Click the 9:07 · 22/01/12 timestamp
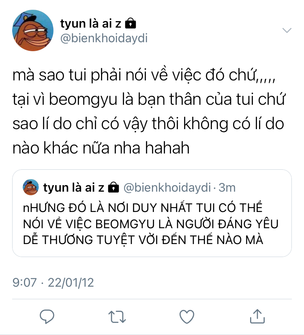This screenshot has width=304, height=335. coord(53,283)
